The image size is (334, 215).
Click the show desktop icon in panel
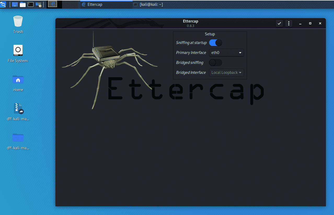click(x=15, y=4)
